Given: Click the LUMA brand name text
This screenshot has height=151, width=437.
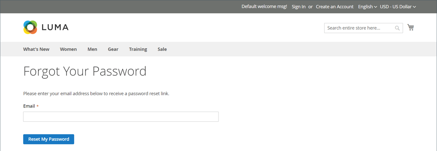Looking at the screenshot, I should pyautogui.click(x=55, y=28).
